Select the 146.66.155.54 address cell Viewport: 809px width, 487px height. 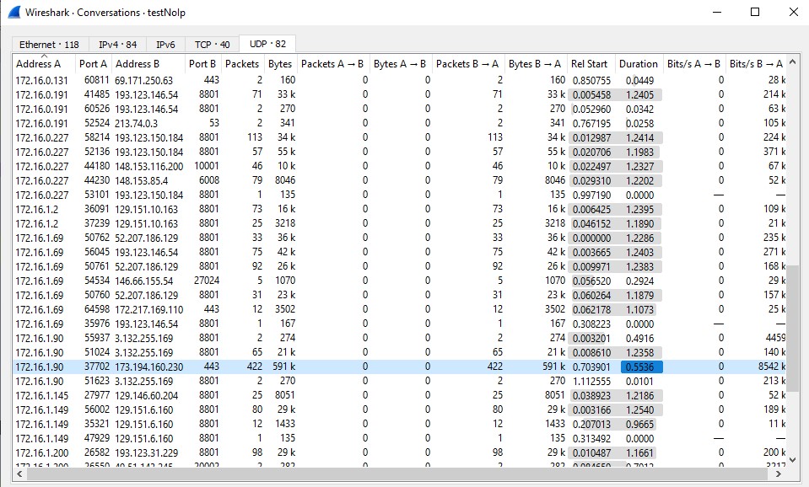(144, 281)
